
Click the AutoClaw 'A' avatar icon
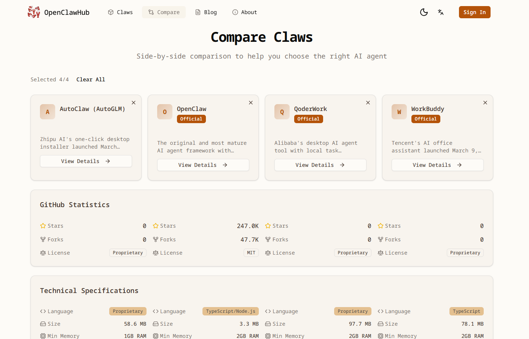(48, 112)
